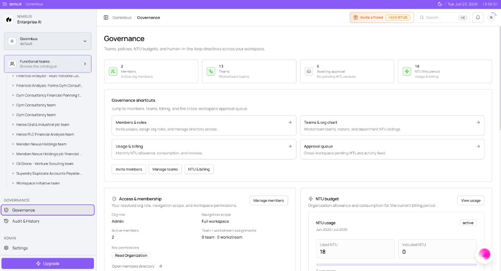Select Gym Consultancy Financial Planning item

point(48,95)
